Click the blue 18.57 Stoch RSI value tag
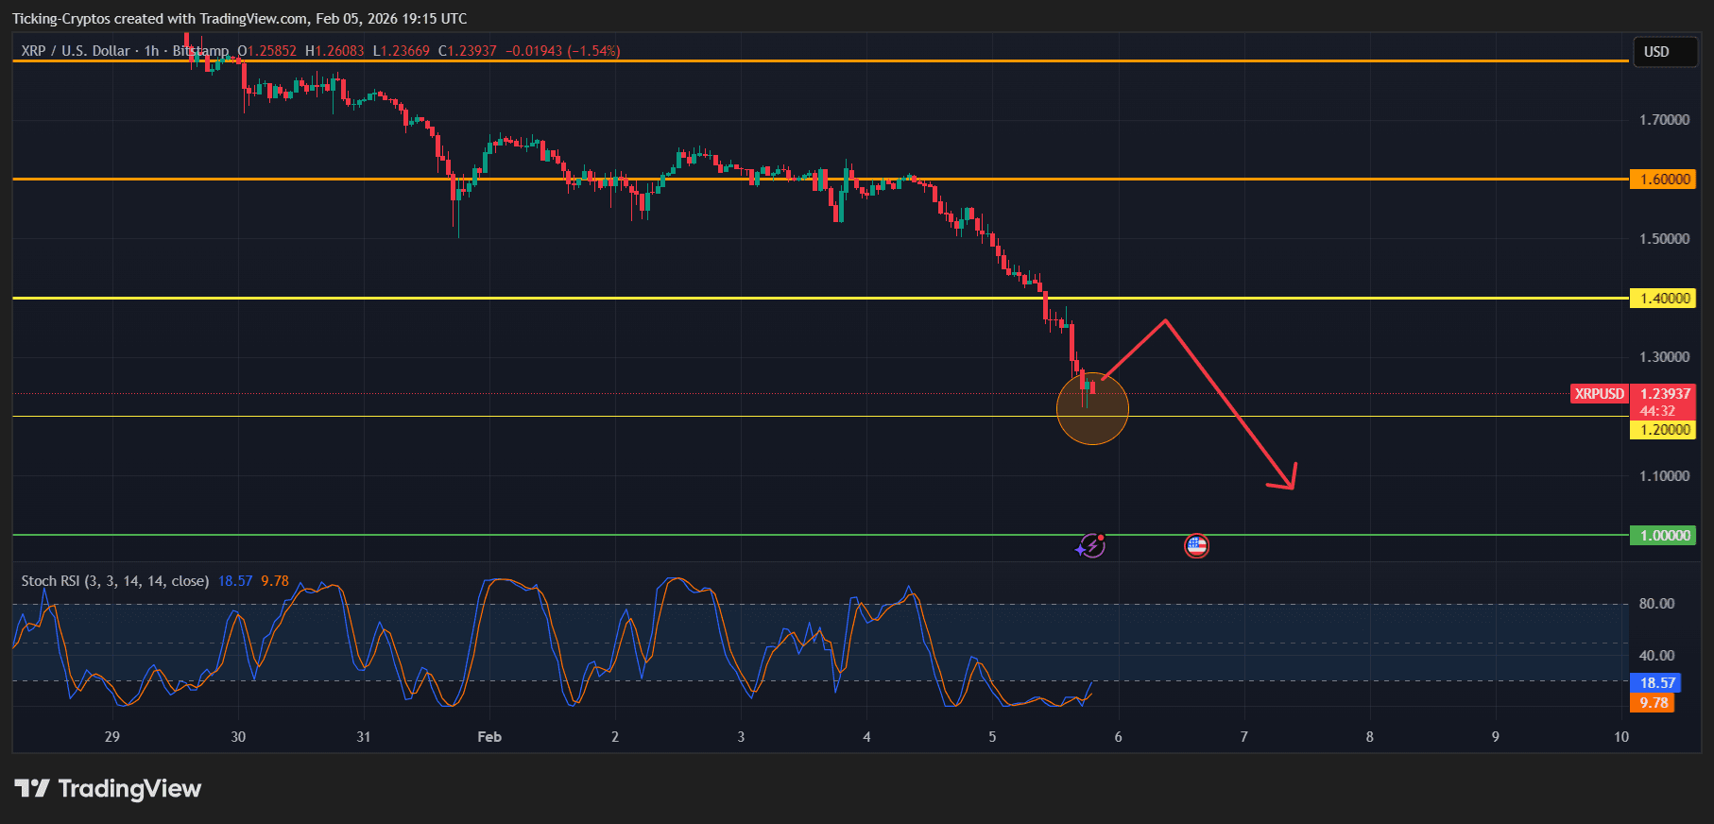Screen dimensions: 1714x824 pyautogui.click(x=1656, y=682)
